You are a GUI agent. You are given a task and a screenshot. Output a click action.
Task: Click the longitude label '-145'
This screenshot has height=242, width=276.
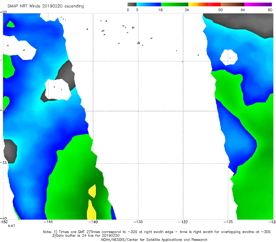tap(48, 222)
